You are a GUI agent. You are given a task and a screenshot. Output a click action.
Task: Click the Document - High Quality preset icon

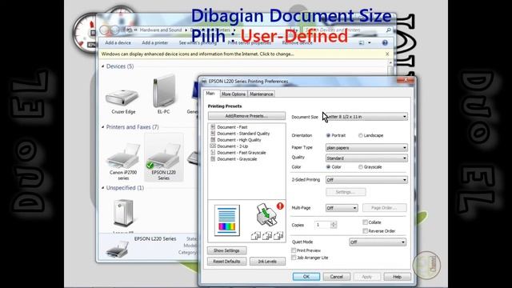pos(213,140)
